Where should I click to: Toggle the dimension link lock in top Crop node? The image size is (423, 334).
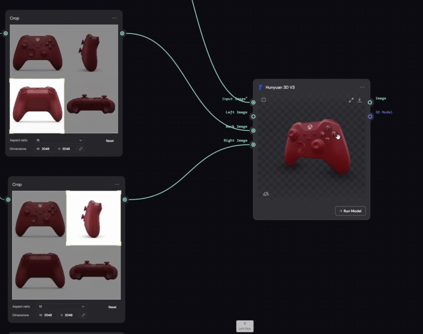81,149
